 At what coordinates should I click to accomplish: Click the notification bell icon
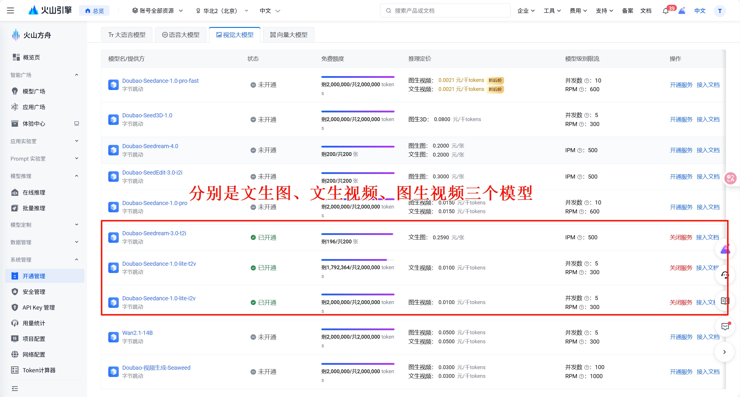665,11
